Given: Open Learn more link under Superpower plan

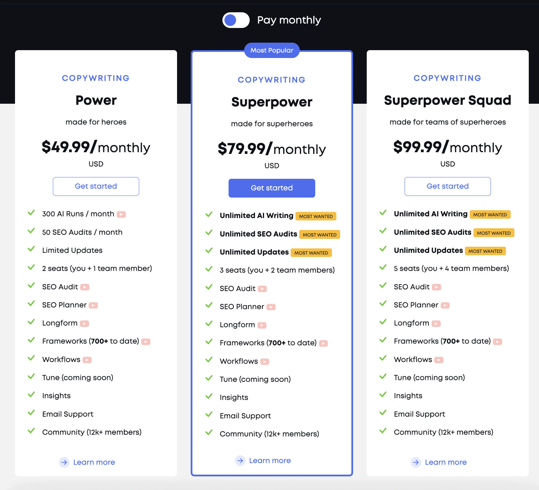Looking at the screenshot, I should (x=270, y=461).
